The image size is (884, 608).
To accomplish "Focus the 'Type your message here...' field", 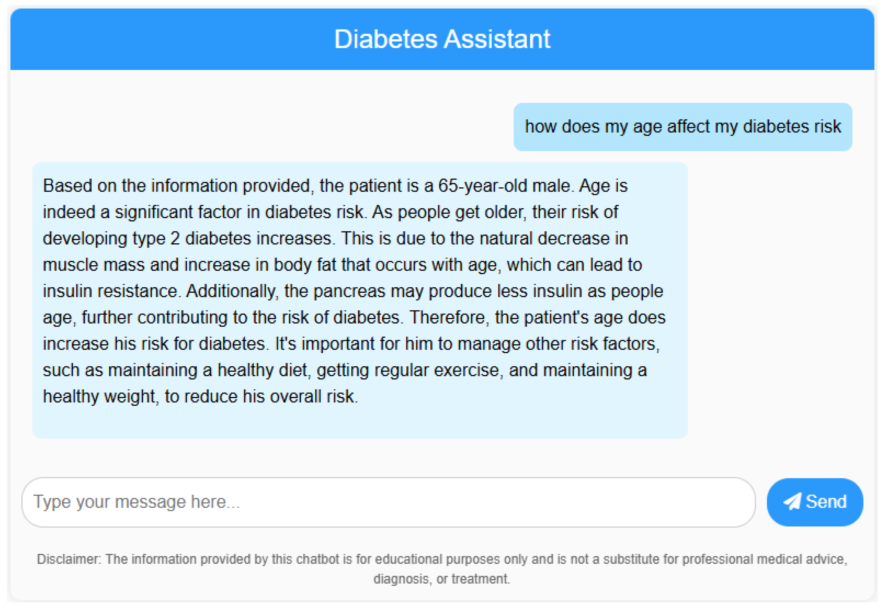I will coord(388,502).
